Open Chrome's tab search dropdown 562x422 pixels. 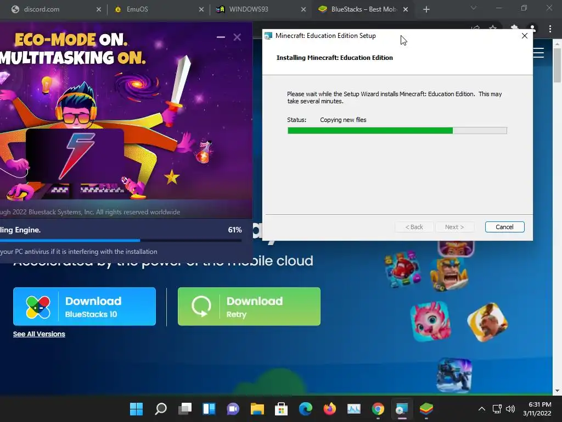474,8
